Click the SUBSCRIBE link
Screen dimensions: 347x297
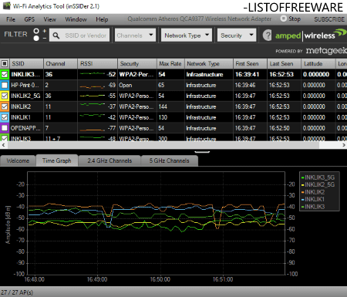click(329, 19)
